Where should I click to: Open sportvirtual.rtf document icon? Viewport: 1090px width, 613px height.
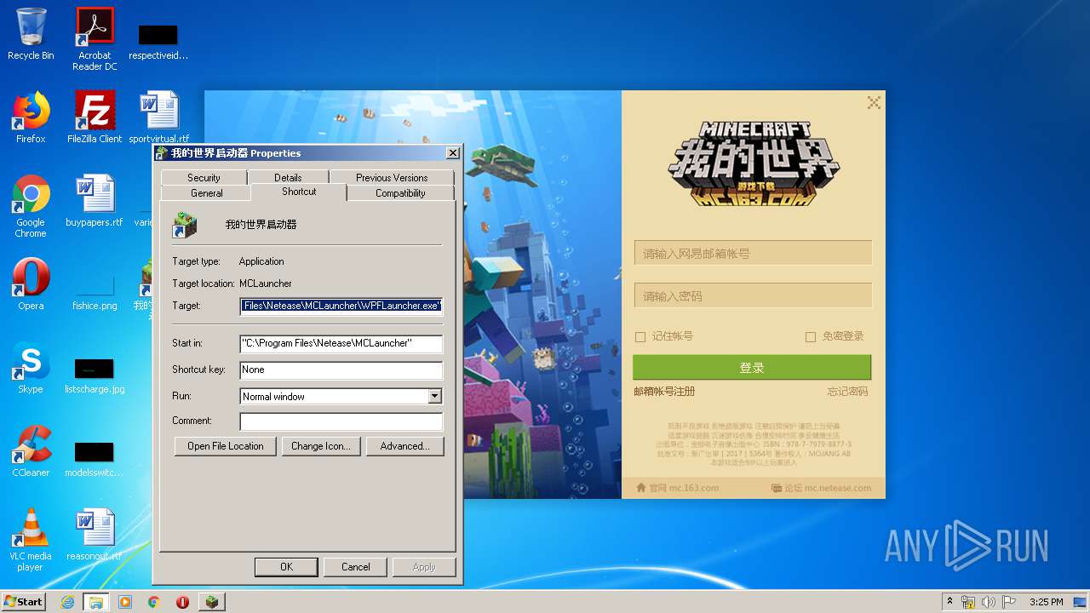(x=159, y=117)
